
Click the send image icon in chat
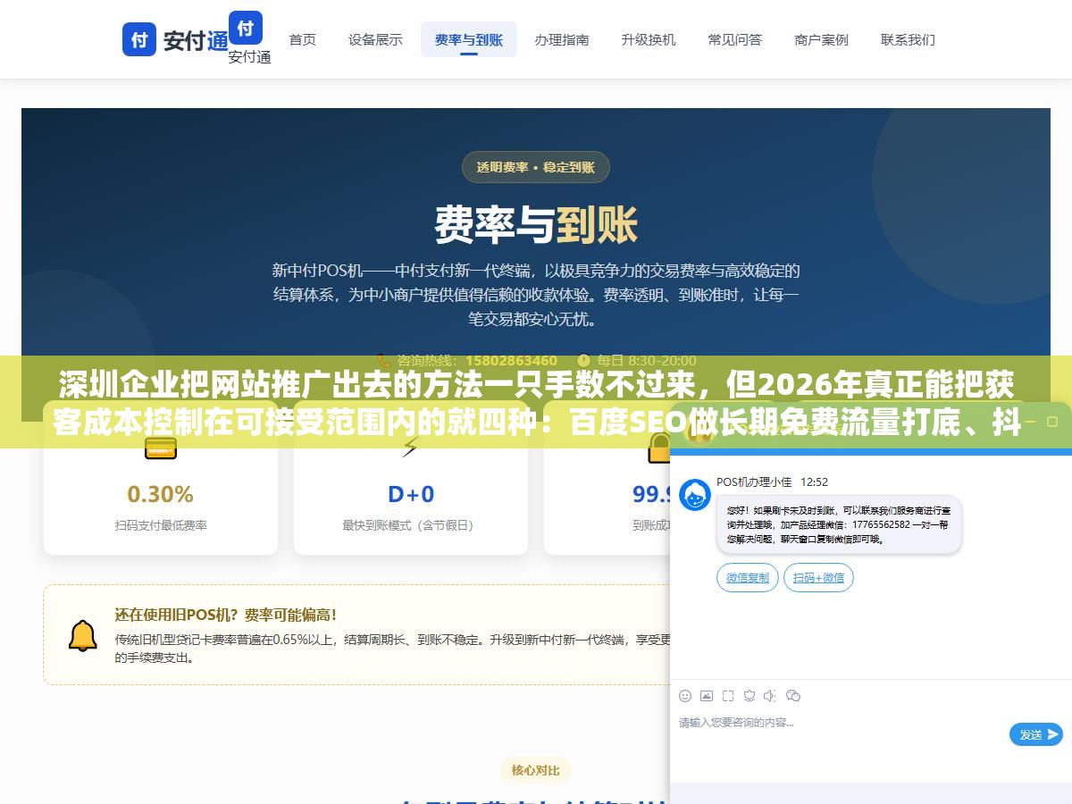[707, 696]
